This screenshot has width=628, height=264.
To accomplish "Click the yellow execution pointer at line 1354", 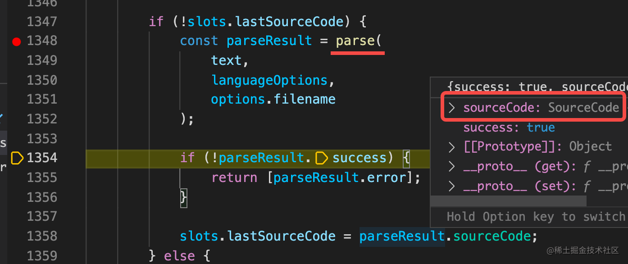I will 17,158.
